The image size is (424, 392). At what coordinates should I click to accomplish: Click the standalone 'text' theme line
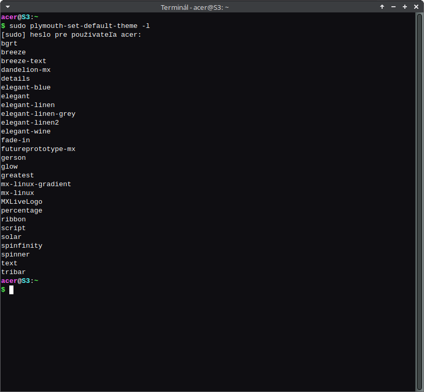pos(9,263)
